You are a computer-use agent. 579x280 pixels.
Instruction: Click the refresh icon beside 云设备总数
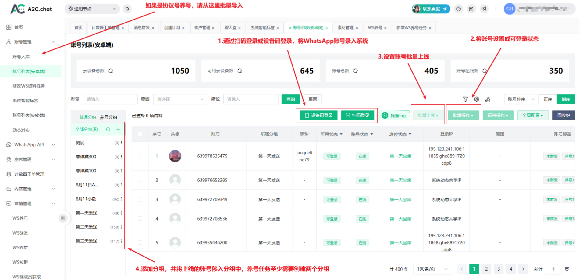pos(111,71)
